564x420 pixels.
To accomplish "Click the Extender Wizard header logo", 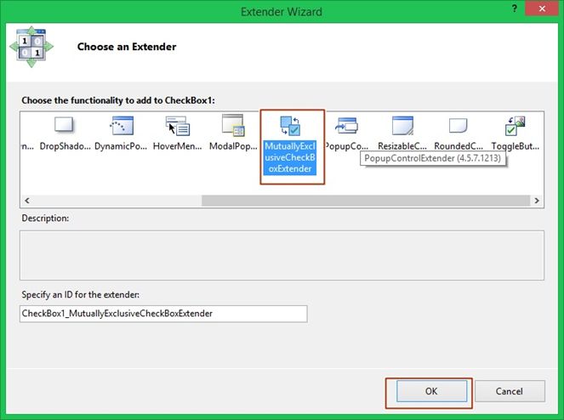I will click(31, 47).
